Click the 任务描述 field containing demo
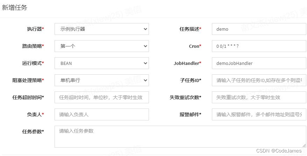 click(259, 29)
